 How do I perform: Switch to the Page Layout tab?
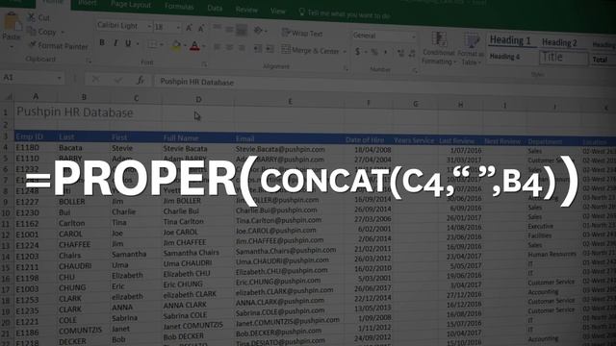[131, 4]
